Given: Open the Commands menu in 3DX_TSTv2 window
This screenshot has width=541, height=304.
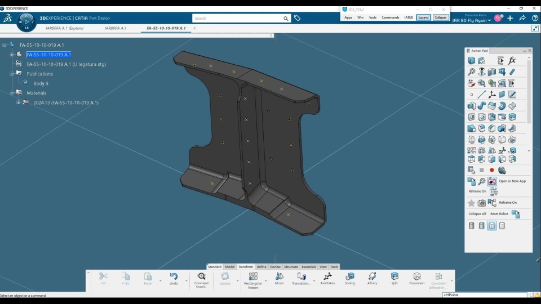Looking at the screenshot, I should (390, 17).
